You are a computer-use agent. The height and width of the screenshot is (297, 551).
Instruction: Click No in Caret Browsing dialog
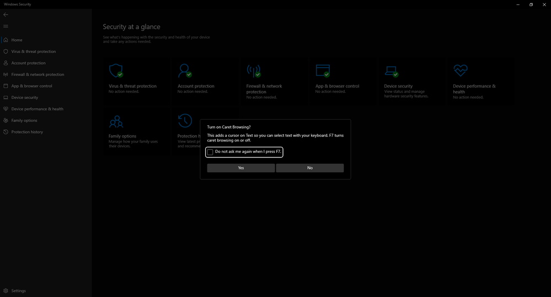309,168
